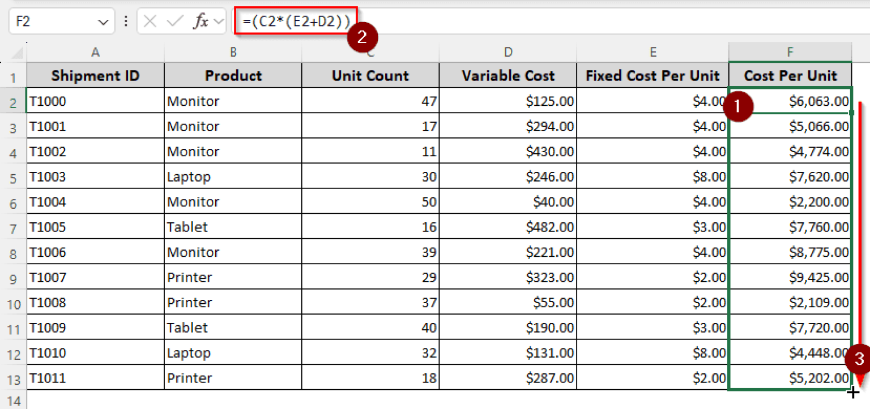Select row 14 header
Screen dimensions: 870x409
pos(13,401)
